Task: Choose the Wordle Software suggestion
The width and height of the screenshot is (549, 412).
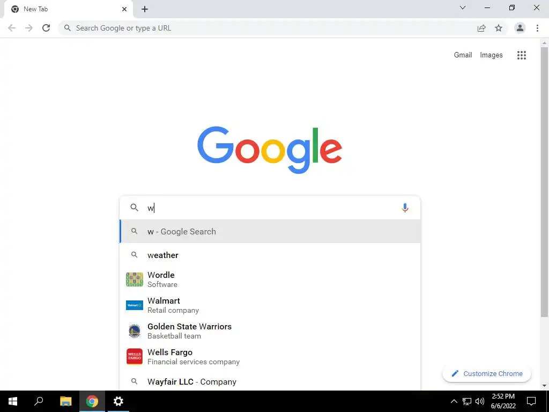Action: (x=270, y=279)
